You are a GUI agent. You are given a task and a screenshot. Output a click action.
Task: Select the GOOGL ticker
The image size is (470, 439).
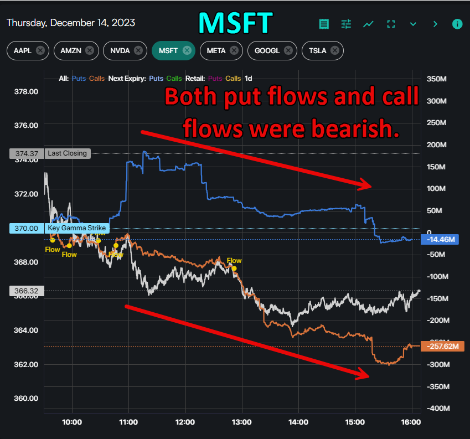click(267, 50)
